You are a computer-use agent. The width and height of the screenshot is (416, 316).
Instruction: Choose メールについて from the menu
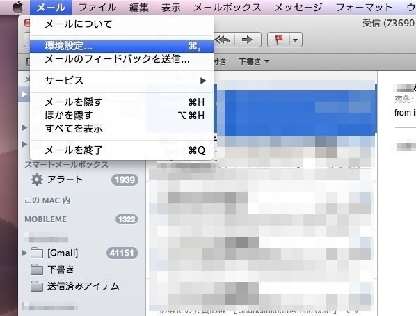tap(122, 24)
